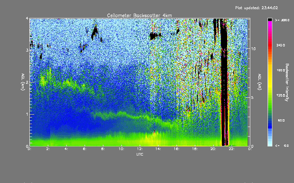
Task: Click the '5' tick on the AGL (kft) axis
Action: click(252, 97)
